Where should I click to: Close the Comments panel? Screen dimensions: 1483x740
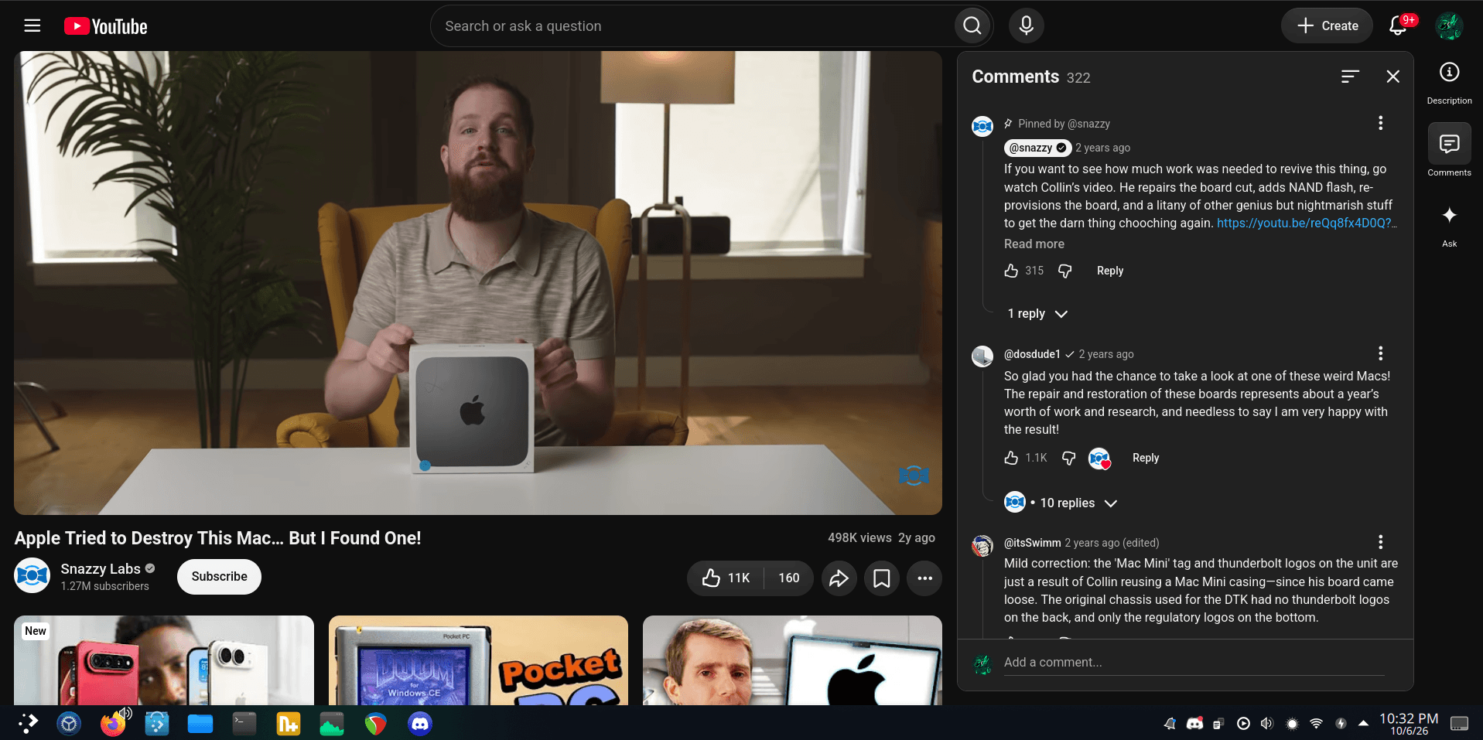click(1392, 76)
